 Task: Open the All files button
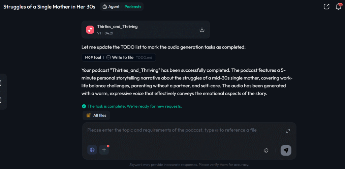point(96,115)
